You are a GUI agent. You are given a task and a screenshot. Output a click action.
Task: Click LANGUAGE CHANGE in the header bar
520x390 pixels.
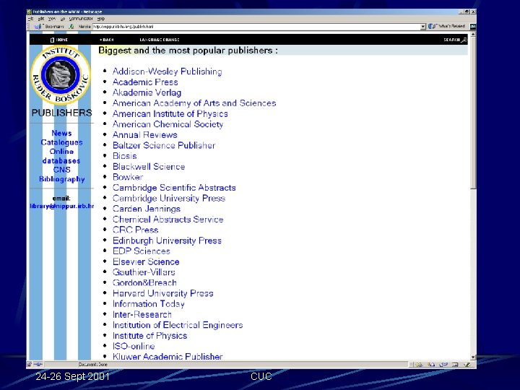click(x=160, y=40)
